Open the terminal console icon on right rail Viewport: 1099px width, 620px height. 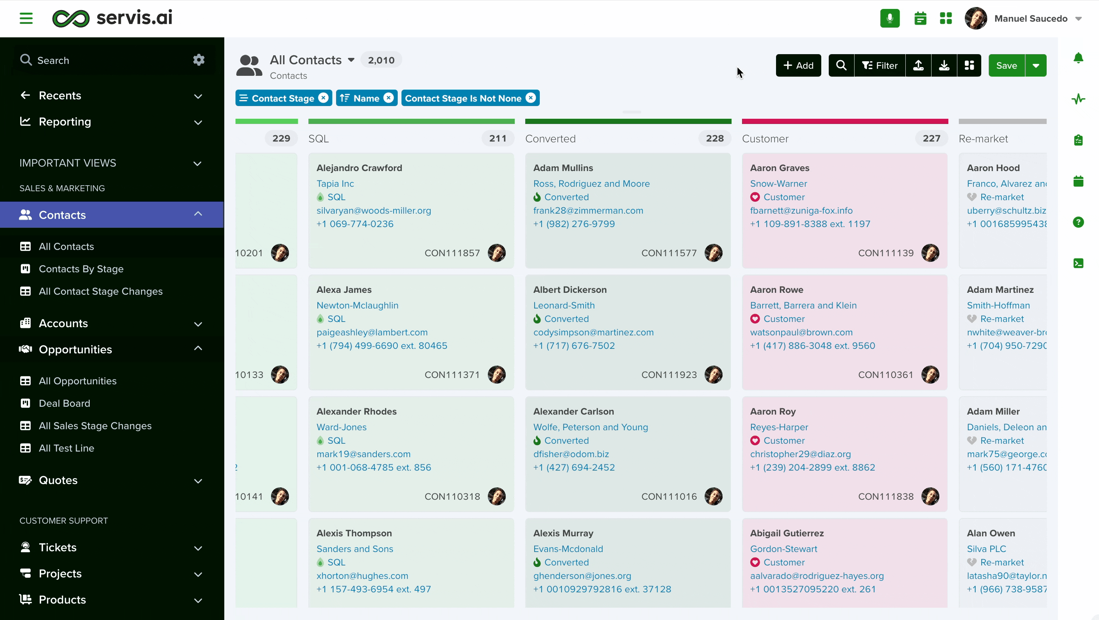pos(1078,263)
